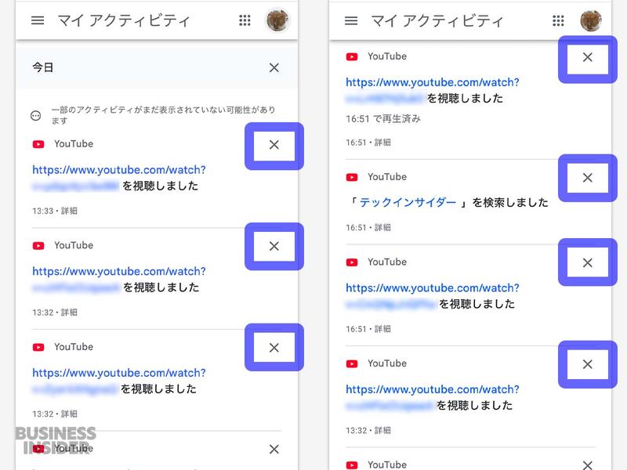Open the Google apps grid on the left screen
The width and height of the screenshot is (627, 470).
point(245,20)
